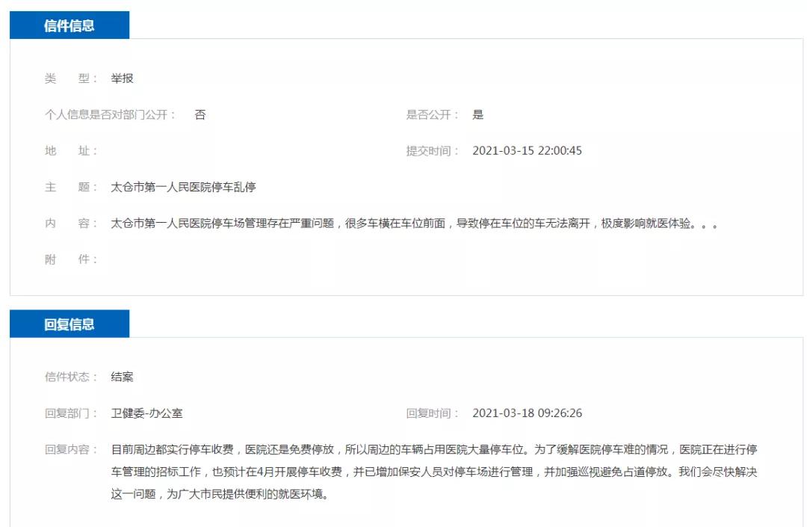Click the 是否公开 label
Screen dimensions: 807x527
432,114
